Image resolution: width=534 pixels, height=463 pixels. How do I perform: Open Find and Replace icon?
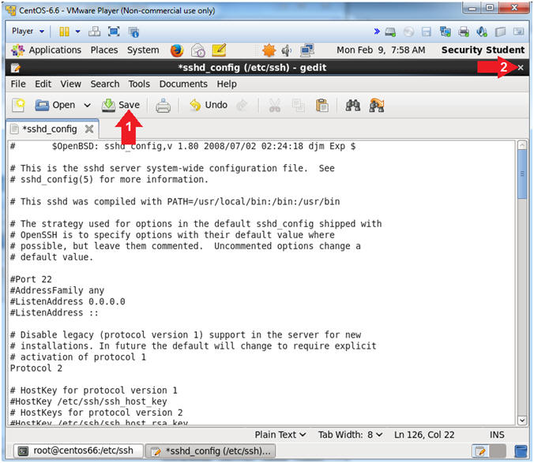point(377,106)
